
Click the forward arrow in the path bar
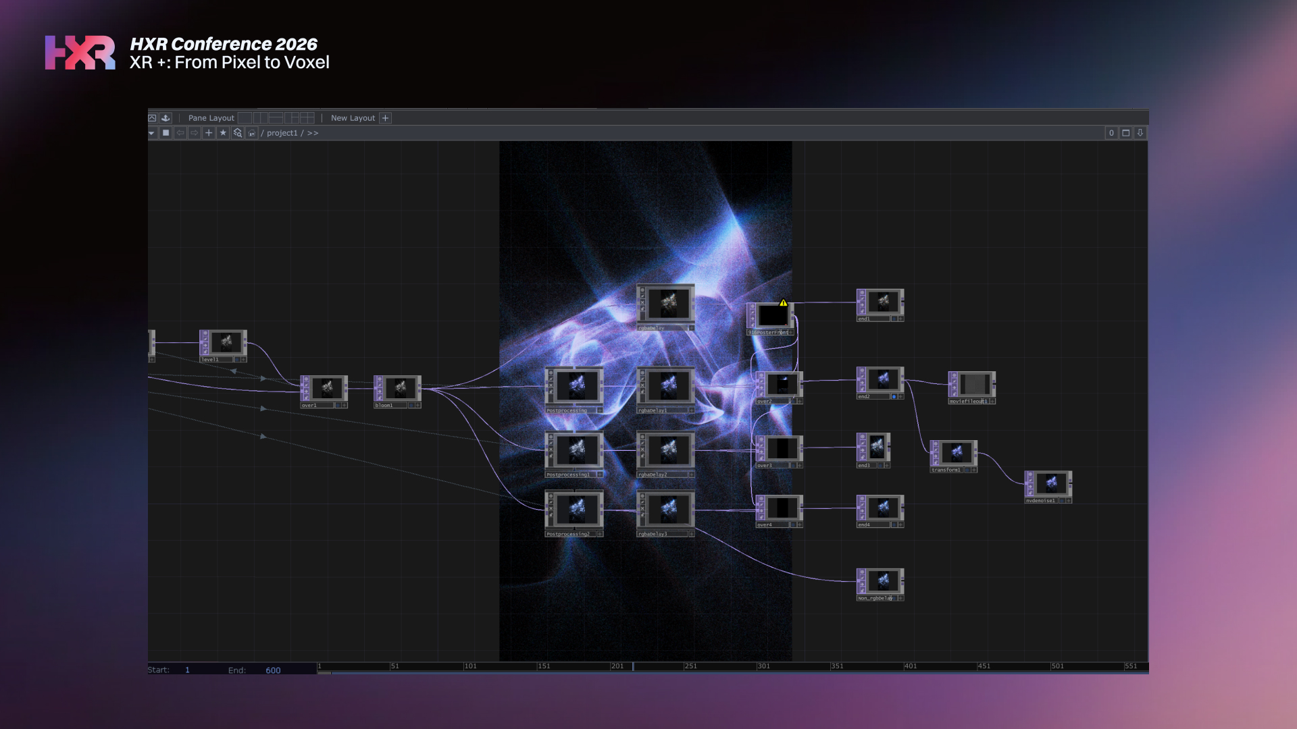coord(195,133)
